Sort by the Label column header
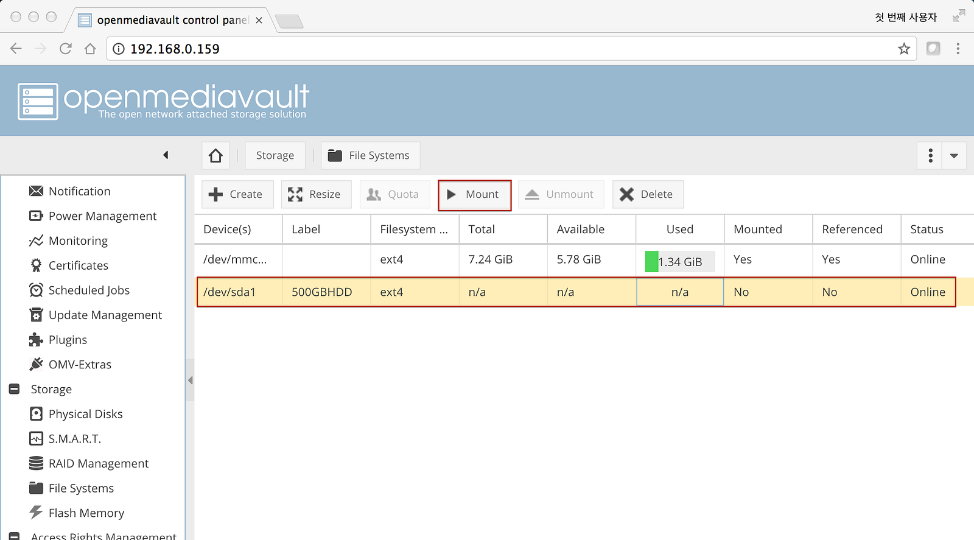 (x=326, y=230)
